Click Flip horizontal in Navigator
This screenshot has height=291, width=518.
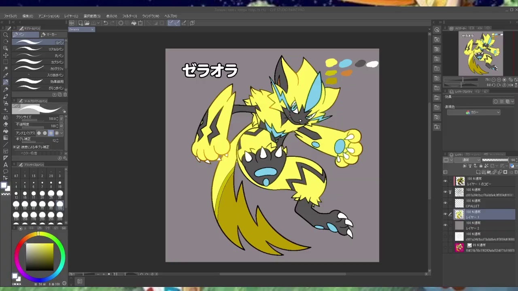coord(510,85)
